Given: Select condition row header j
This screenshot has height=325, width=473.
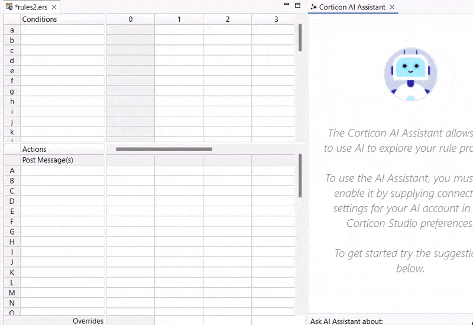Looking at the screenshot, I should (x=12, y=122).
